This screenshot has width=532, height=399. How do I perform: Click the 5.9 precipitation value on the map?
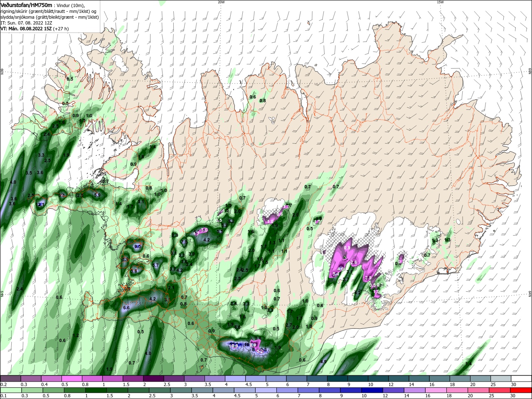(x=97, y=195)
